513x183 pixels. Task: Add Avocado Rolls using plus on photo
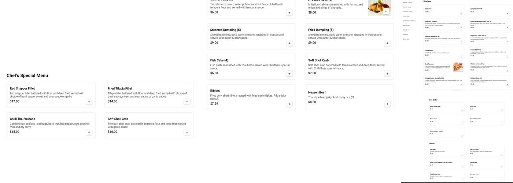[385, 11]
